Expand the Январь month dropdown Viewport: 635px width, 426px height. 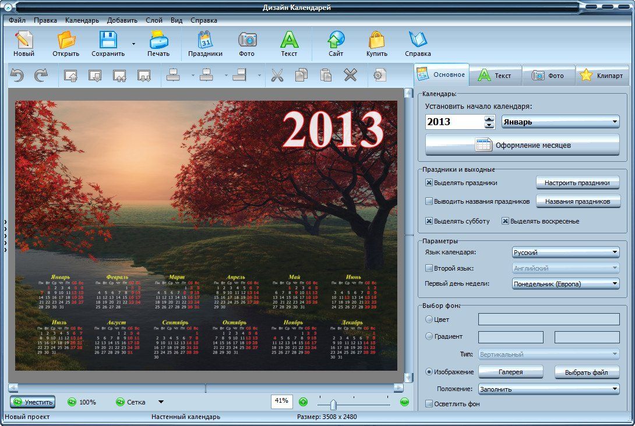pyautogui.click(x=560, y=122)
